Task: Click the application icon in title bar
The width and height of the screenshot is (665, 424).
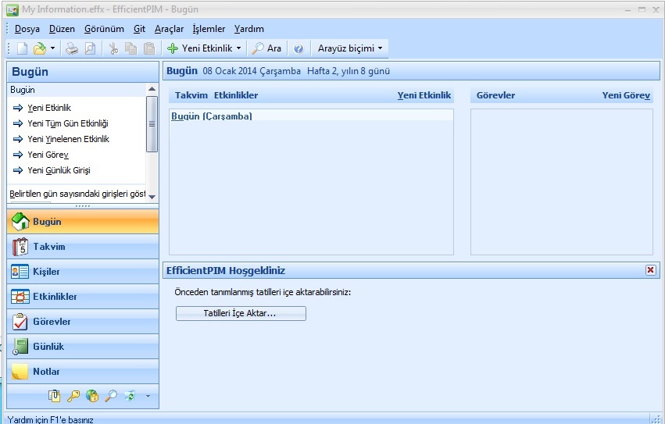Action: pyautogui.click(x=13, y=9)
